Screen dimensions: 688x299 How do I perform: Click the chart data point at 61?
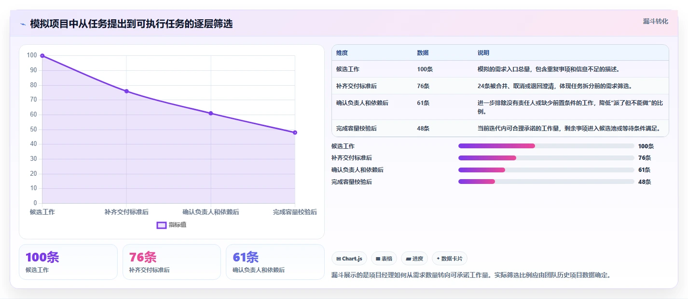(x=211, y=113)
